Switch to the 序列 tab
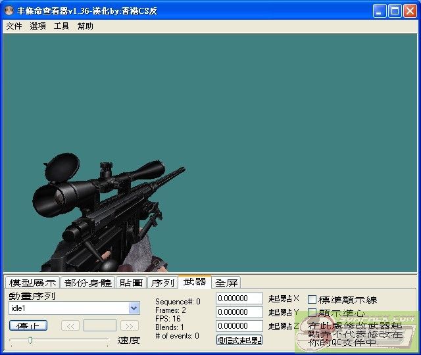This screenshot has height=355, width=421. (x=162, y=283)
